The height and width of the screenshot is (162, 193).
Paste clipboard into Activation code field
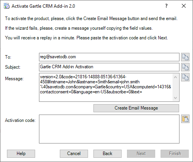coord(185,119)
